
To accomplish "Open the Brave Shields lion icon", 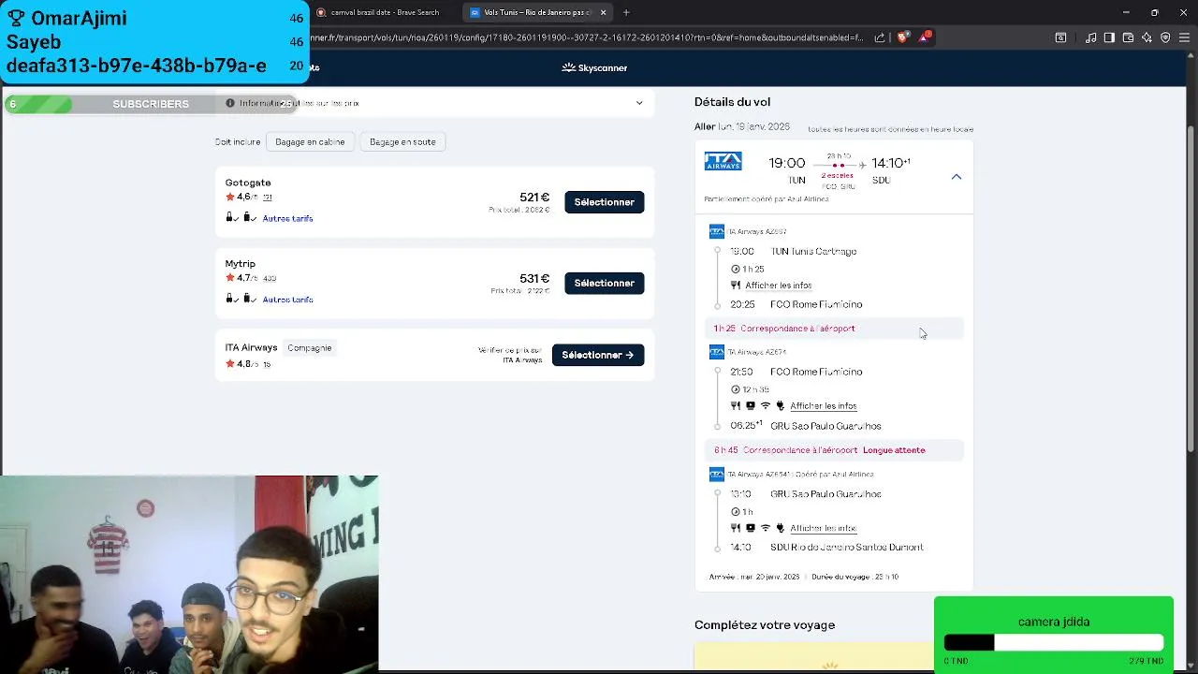I will coord(902,37).
